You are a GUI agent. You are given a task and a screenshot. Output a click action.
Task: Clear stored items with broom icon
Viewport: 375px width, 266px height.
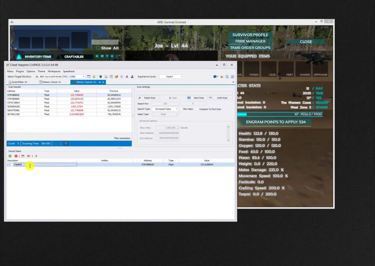36,156
